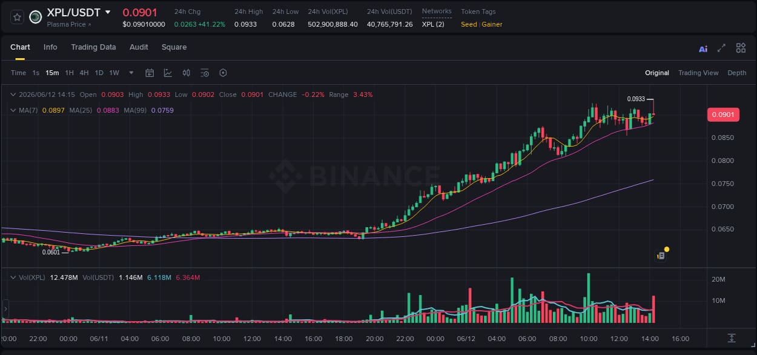Select the 1D interval

coord(99,73)
